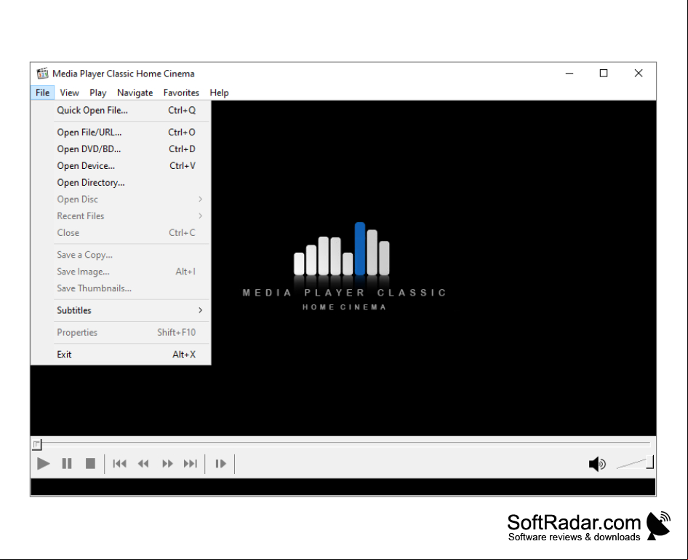Choose Exit from File menu

pyautogui.click(x=121, y=355)
